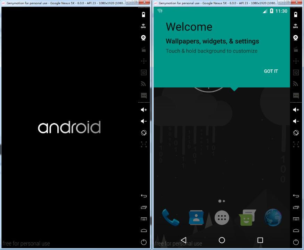Click the home screen page indicator dots
Image resolution: width=304 pixels, height=250 pixels.
click(222, 201)
